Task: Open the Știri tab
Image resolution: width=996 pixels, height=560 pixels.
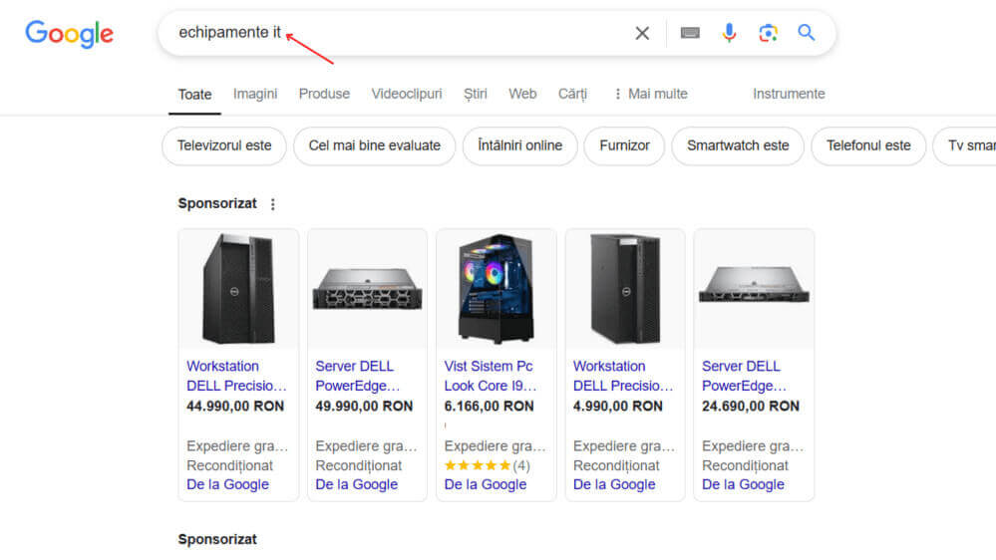Action: (x=476, y=94)
